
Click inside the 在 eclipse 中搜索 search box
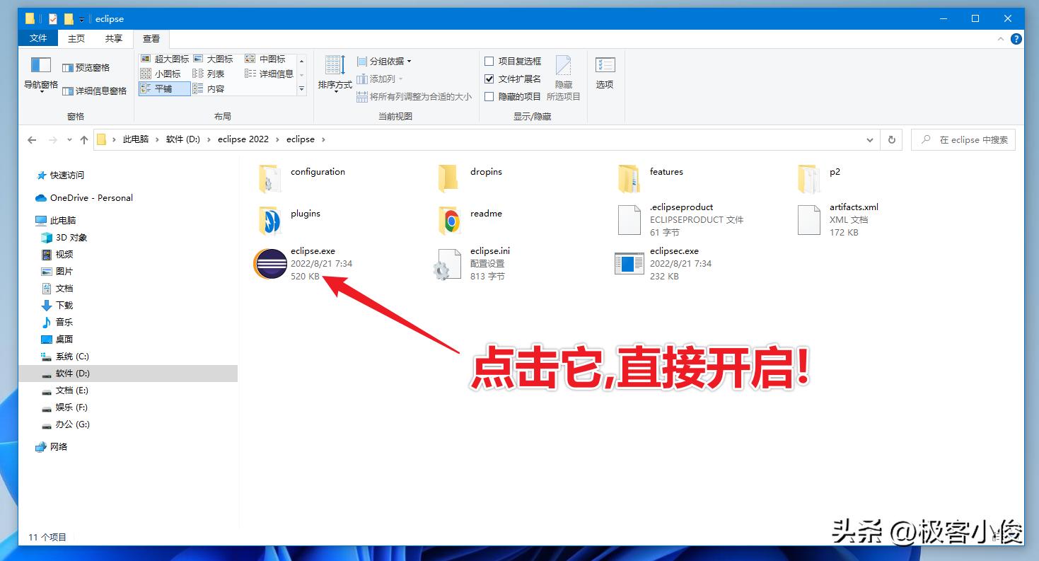click(963, 139)
